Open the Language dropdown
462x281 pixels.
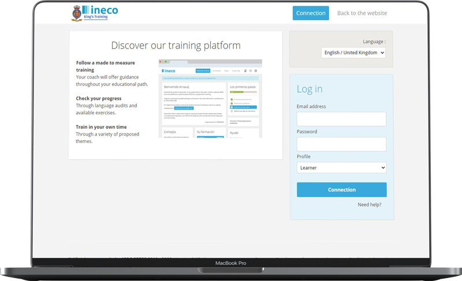[x=353, y=53]
